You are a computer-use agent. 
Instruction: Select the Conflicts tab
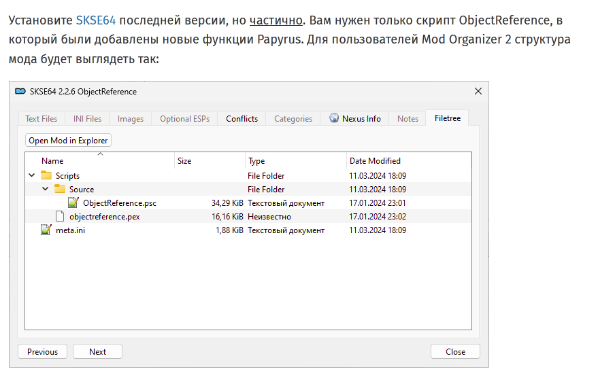(242, 119)
